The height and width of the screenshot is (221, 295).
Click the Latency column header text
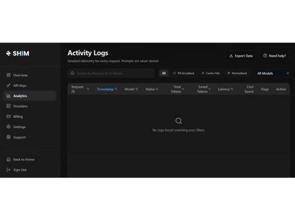pyautogui.click(x=224, y=89)
